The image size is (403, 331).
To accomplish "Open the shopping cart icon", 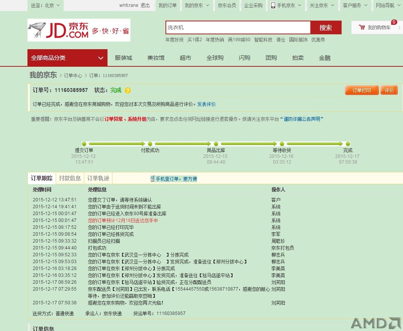I will click(x=362, y=27).
